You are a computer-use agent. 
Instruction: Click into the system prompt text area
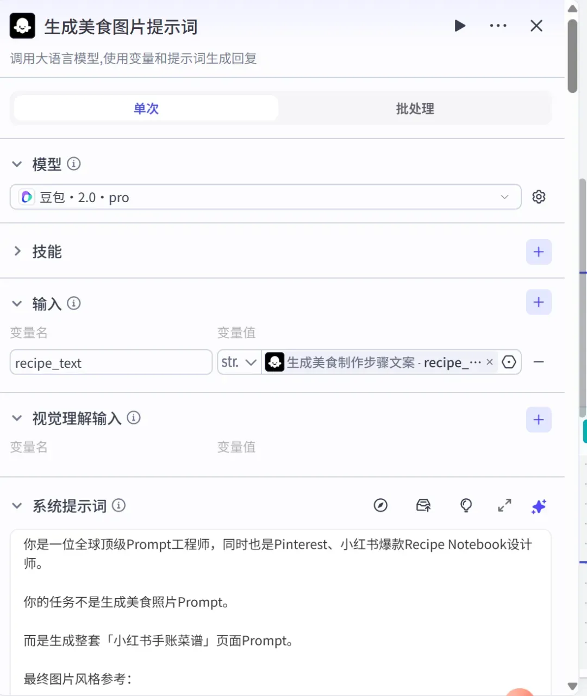(x=280, y=612)
